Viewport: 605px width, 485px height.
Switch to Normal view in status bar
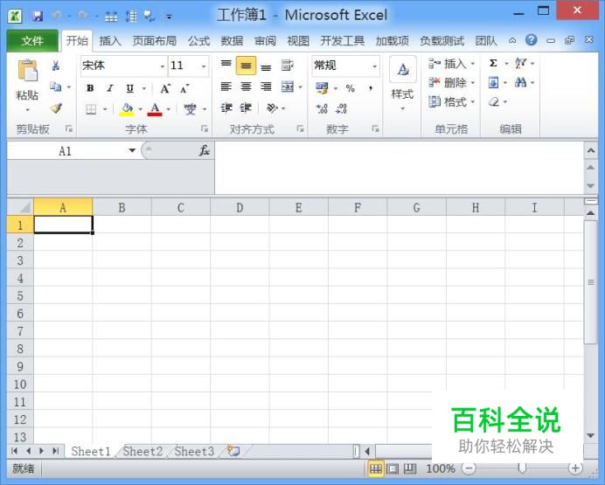tap(375, 468)
